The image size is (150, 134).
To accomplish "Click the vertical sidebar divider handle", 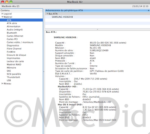I will point(44,72).
